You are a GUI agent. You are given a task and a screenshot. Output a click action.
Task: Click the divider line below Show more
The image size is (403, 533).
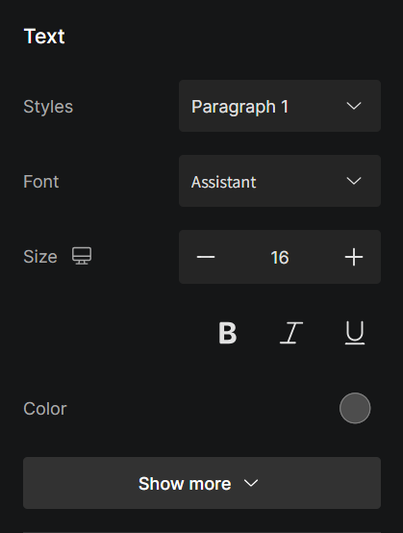pyautogui.click(x=202, y=532)
